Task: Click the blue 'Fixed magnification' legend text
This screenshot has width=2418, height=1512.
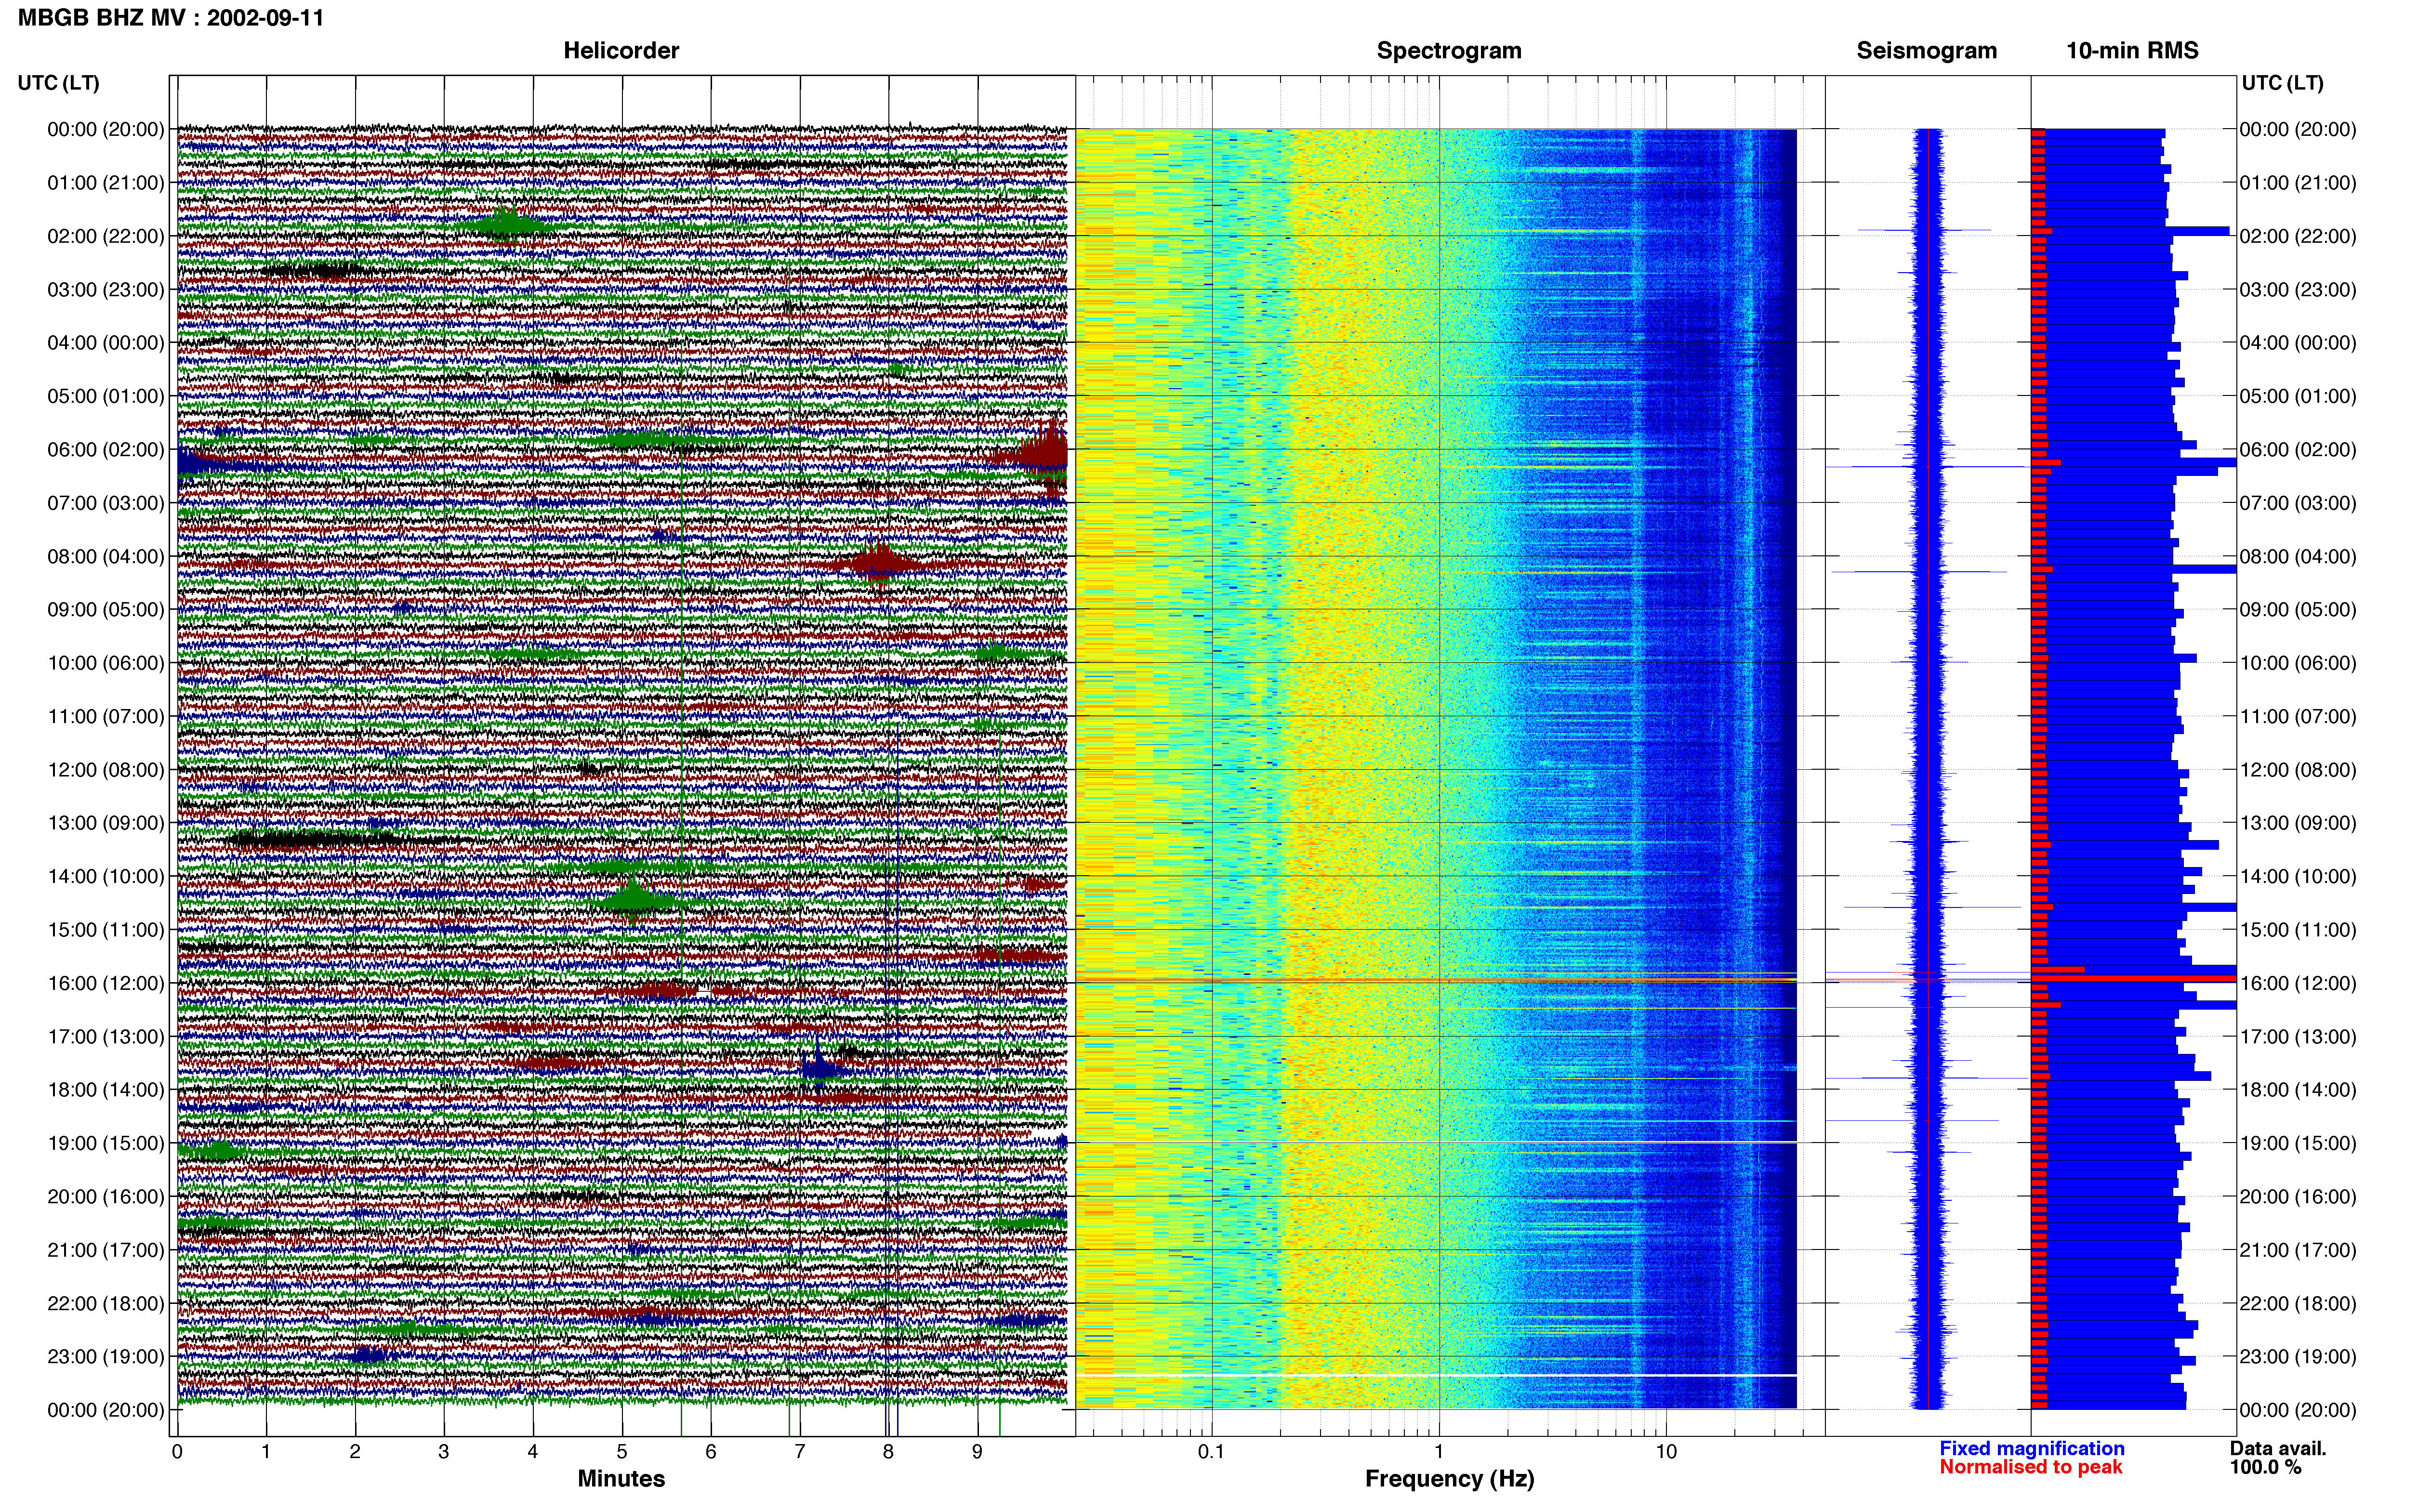Action: tap(2032, 1449)
